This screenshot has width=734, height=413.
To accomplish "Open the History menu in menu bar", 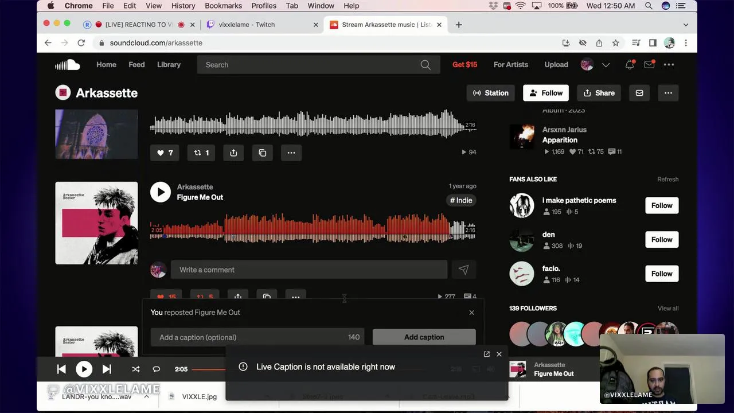I will pos(183,6).
